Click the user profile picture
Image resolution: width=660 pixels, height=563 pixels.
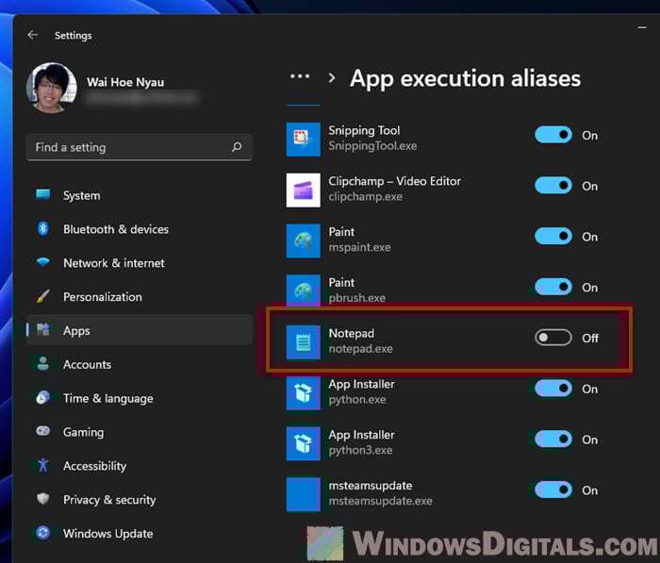tap(51, 88)
